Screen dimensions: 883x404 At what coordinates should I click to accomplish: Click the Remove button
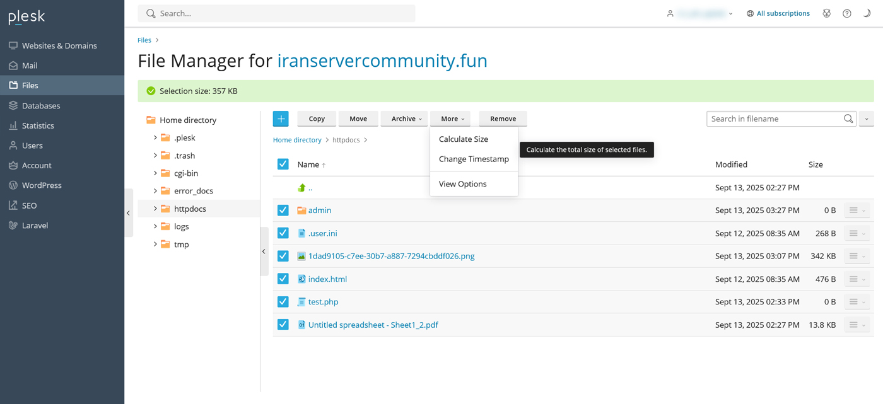(x=503, y=118)
